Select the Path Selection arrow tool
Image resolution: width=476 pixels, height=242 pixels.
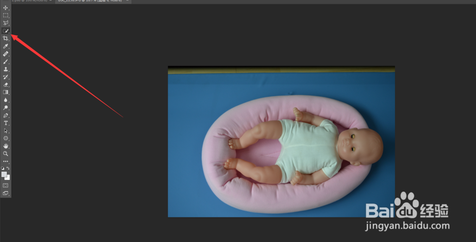click(x=5, y=131)
